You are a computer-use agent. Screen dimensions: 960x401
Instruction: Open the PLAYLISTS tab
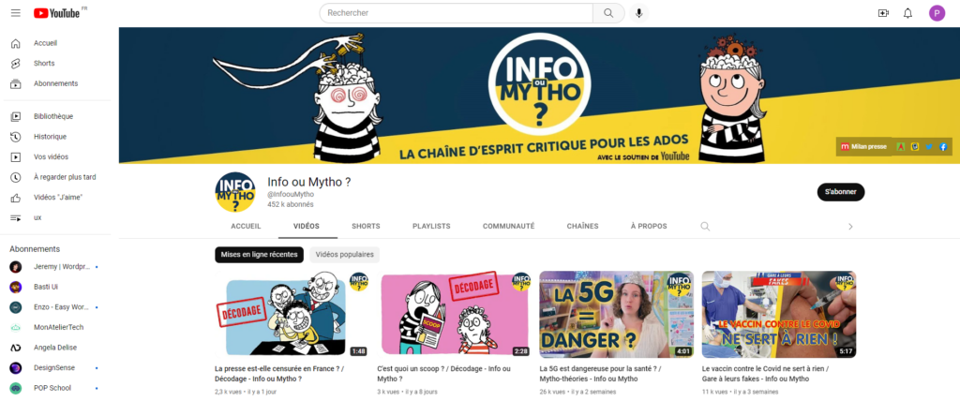pyautogui.click(x=431, y=227)
